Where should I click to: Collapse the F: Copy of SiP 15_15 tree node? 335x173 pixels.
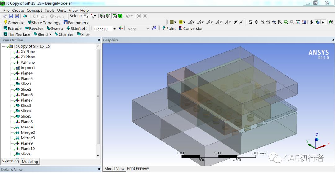3,46
